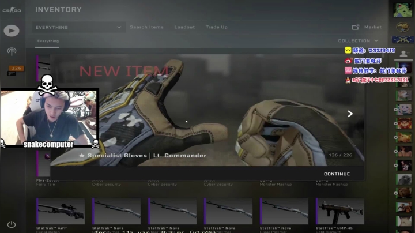Image resolution: width=415 pixels, height=233 pixels.
Task: Click the Search Items tab
Action: (146, 27)
